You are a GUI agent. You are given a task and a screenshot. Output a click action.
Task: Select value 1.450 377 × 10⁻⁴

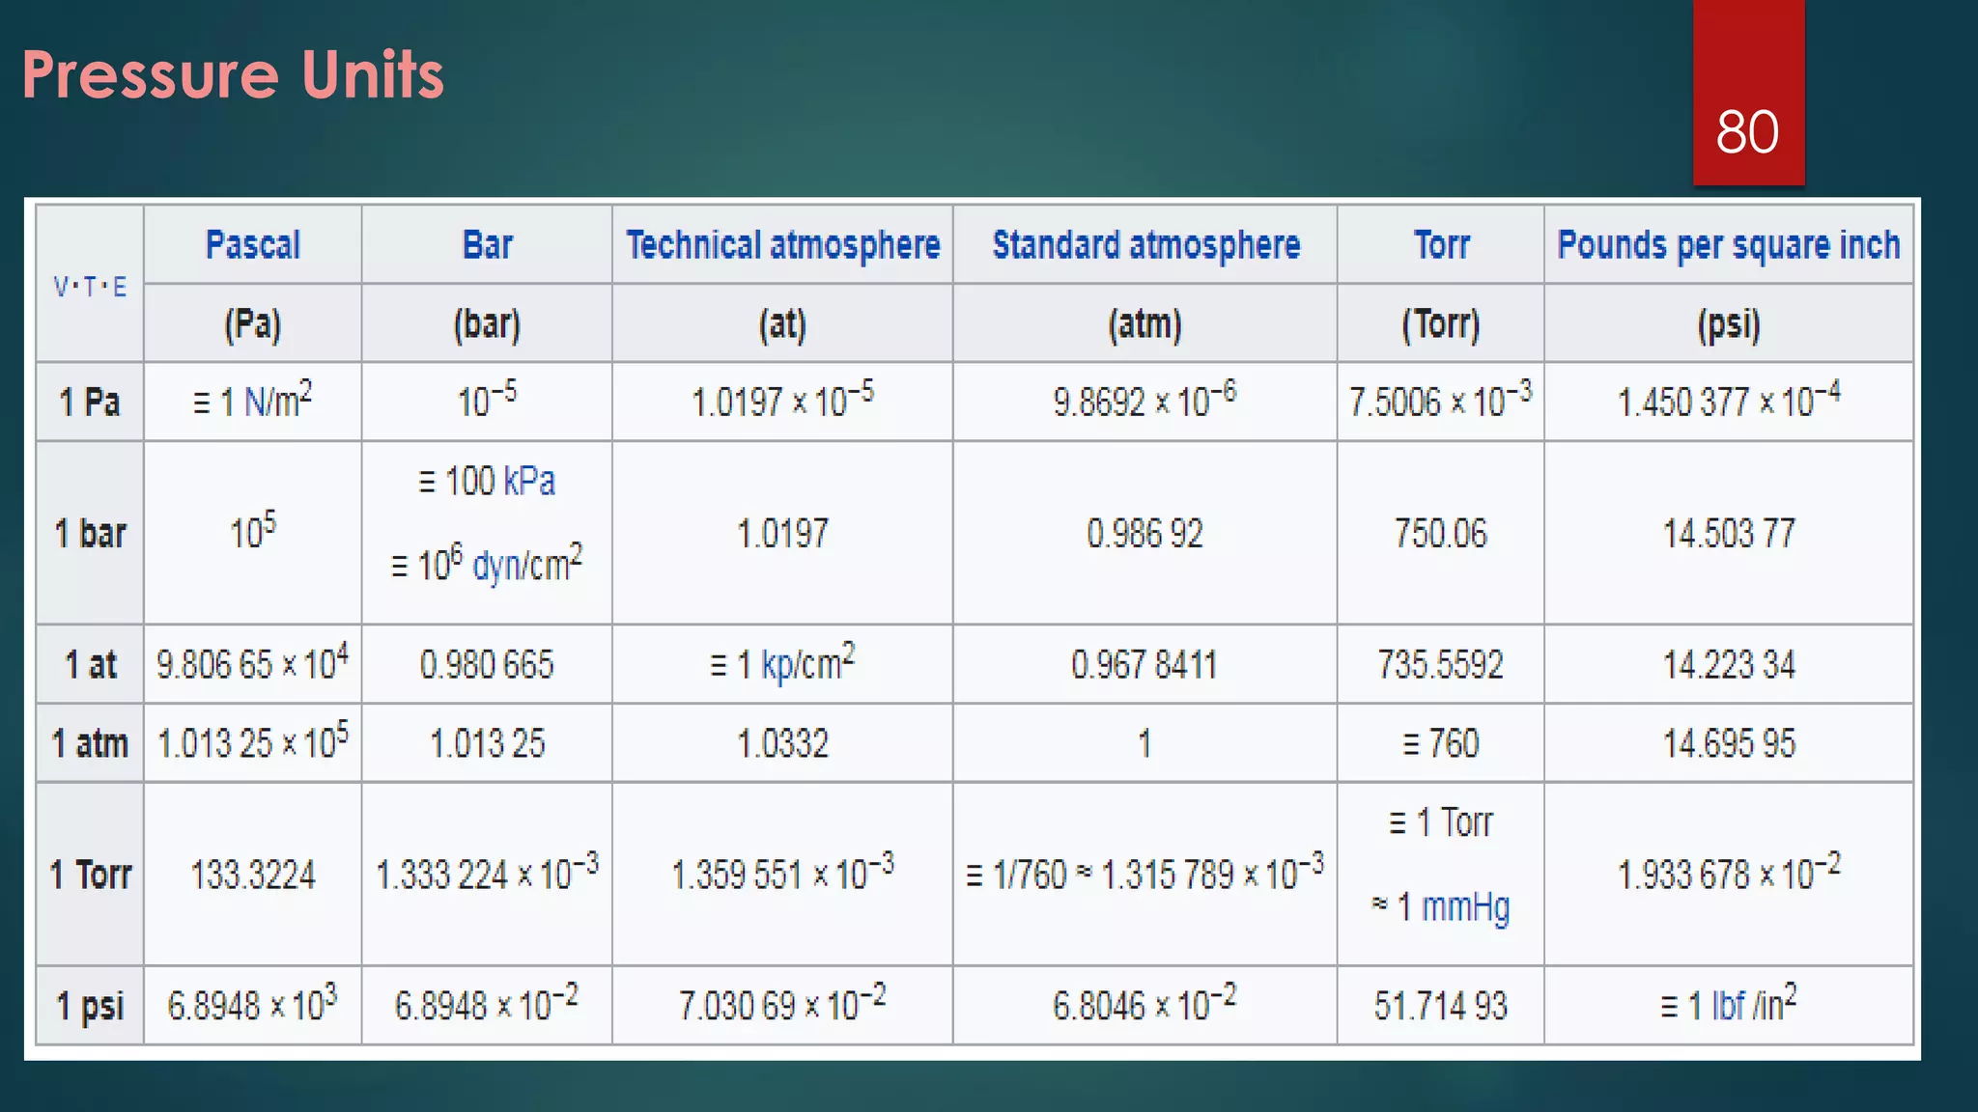(x=1729, y=400)
